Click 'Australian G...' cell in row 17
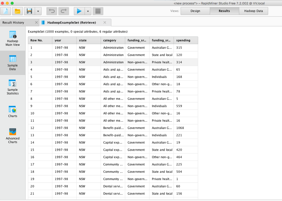The height and width of the screenshot is (201, 282). point(162,164)
